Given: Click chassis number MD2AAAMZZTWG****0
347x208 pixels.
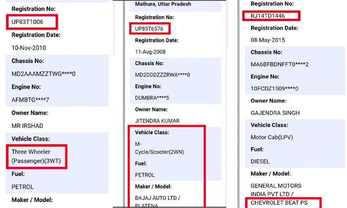Looking at the screenshot, I should (44, 74).
